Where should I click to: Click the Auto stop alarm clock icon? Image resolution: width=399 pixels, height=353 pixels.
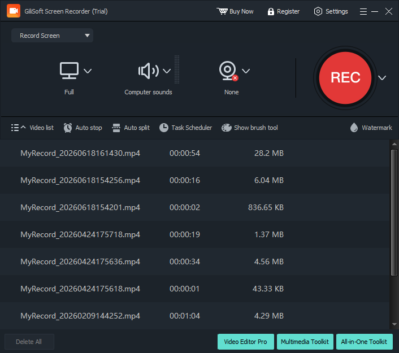tap(68, 128)
